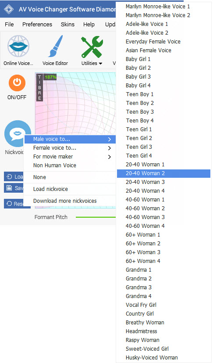Pick Teen Boy 4 from list
The height and width of the screenshot is (363, 213).
[x=163, y=121]
